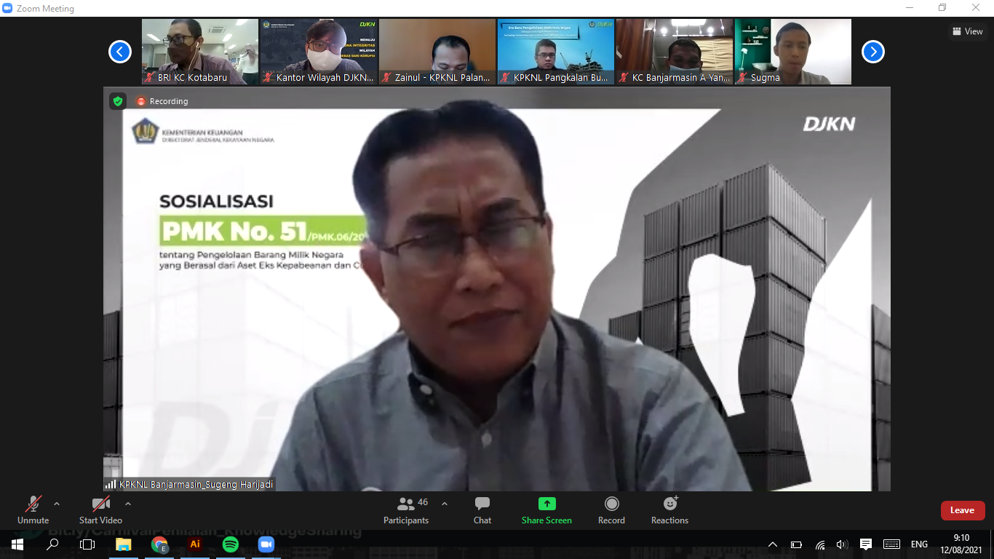
Task: Expand video options arrow beside Start Video
Action: click(x=128, y=504)
